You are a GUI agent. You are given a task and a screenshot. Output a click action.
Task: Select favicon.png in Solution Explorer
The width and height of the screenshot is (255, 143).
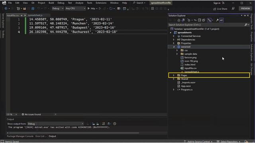pos(190,57)
